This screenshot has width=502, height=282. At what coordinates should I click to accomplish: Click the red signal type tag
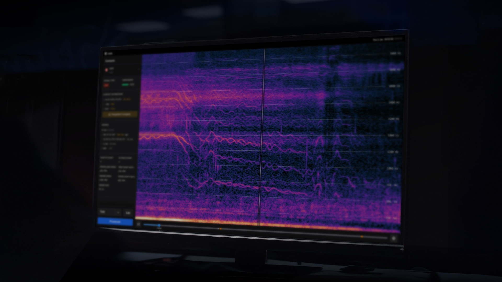coord(106,85)
